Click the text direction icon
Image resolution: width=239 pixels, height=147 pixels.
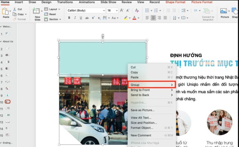click(x=174, y=18)
